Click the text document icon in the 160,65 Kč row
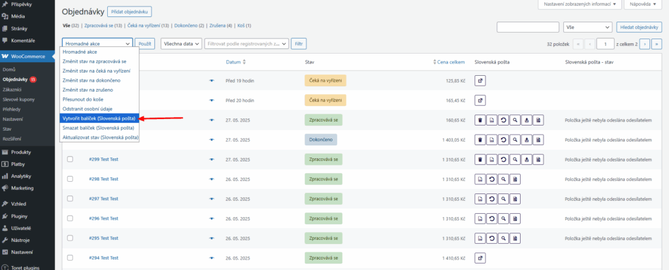Viewport: 669px width, 270px height. coord(538,120)
